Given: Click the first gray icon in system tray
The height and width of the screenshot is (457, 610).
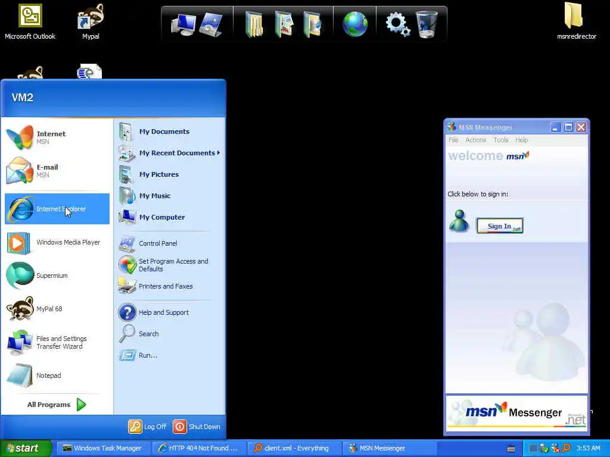Looking at the screenshot, I should [533, 448].
